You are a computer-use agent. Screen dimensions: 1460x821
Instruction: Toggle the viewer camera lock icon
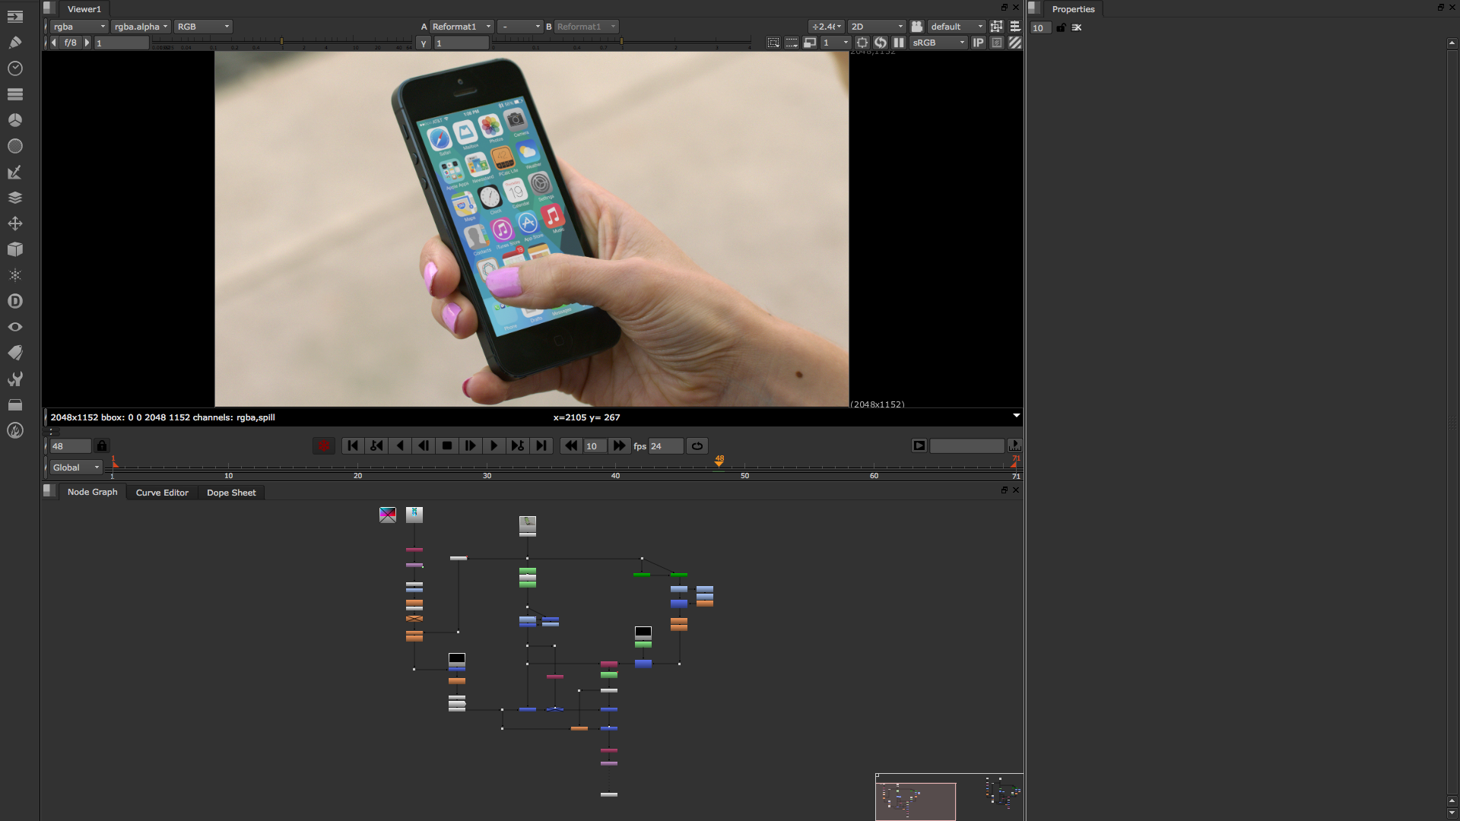point(917,27)
